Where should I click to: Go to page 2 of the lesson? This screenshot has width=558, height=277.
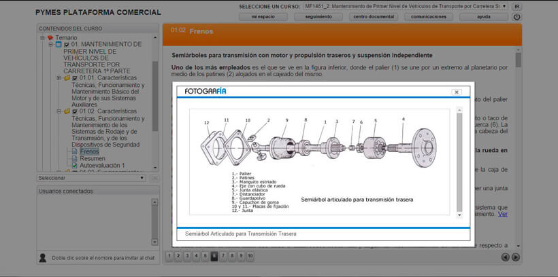click(x=178, y=256)
